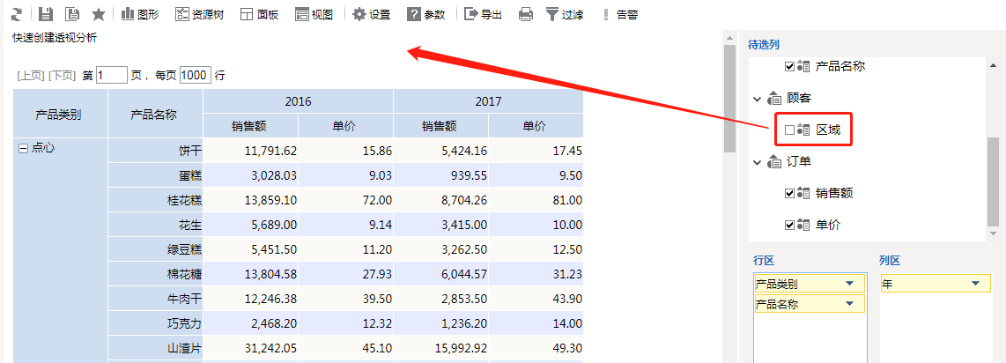Click the 待选列 scroll-down arrow
The image size is (1006, 363).
993,233
